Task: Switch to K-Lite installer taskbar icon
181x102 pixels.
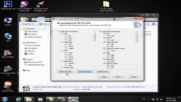Action: 73,99
